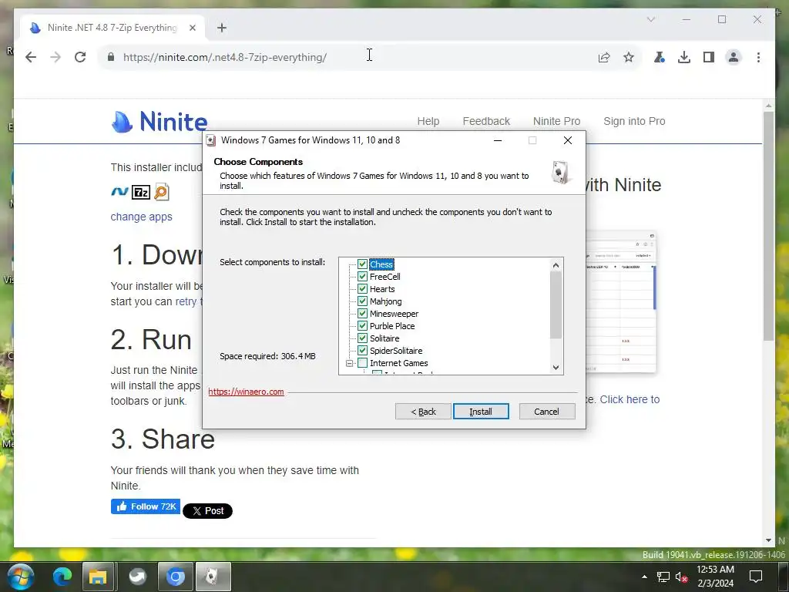
Task: Click the site security lock icon
Action: point(111,57)
